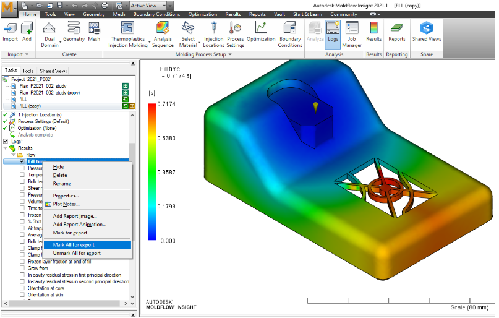Viewport: 499px width, 318px height.
Task: Choose Mark All for export
Action: click(87, 245)
